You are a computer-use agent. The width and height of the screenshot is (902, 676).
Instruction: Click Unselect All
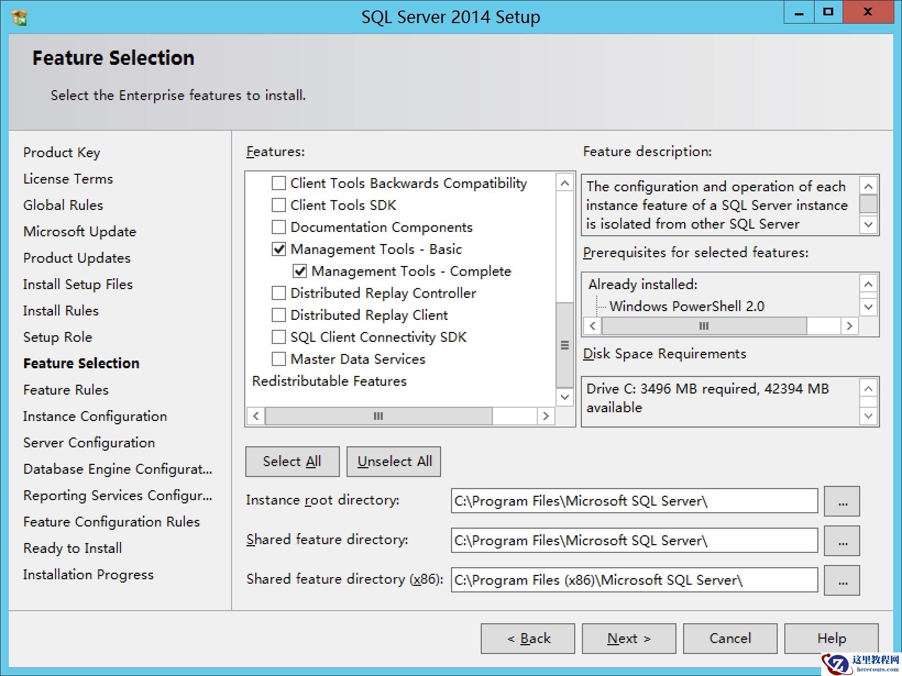(x=393, y=462)
